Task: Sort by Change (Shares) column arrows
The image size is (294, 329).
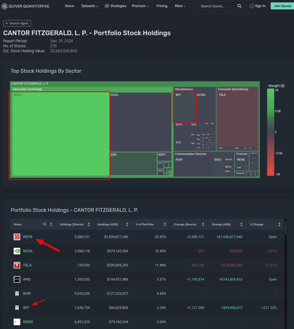Action: pos(203,224)
